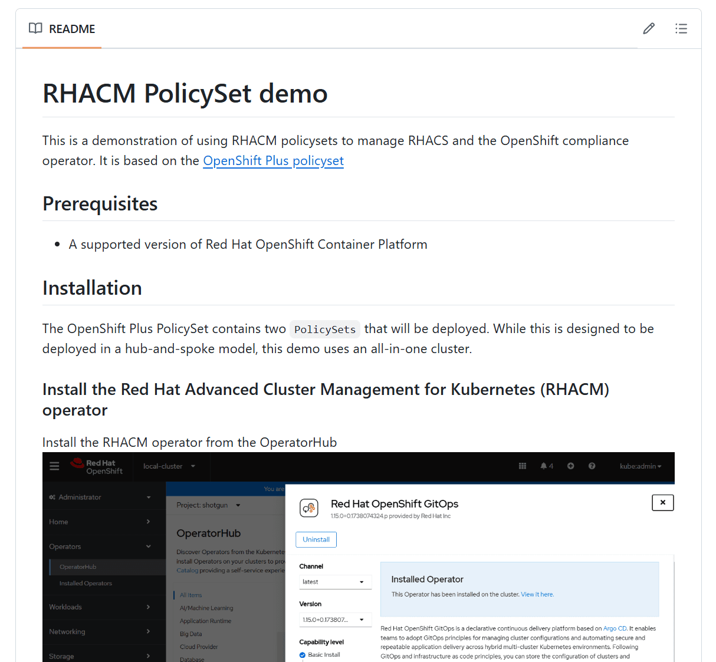716x662 pixels.
Task: Click the Prerequisites heading
Action: pos(100,204)
